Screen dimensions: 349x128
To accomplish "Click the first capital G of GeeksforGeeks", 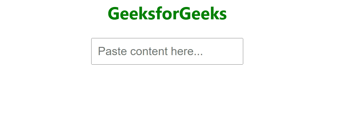I will [114, 14].
